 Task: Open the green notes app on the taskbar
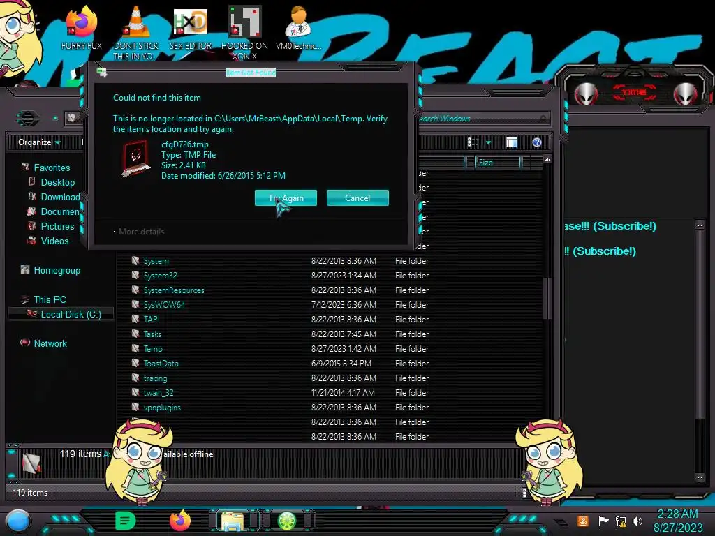(x=126, y=521)
